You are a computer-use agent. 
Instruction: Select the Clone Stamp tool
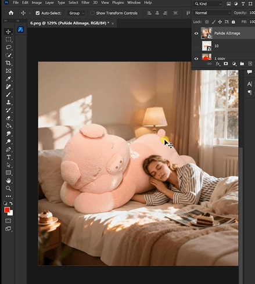coord(8,102)
